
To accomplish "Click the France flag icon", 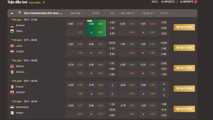I will [12, 87].
